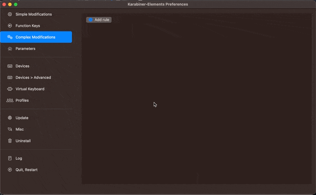Viewport: 316px width, 195px height.
Task: Click the green zoom window button
Action: [x=15, y=4]
